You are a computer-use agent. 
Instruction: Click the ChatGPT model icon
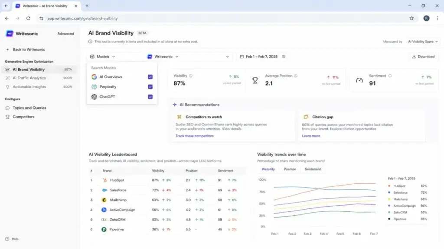94,96
